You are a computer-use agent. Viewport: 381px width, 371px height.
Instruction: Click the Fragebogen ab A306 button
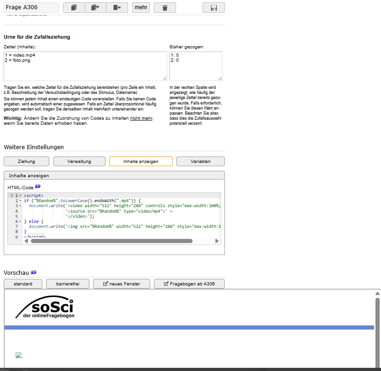[189, 284]
